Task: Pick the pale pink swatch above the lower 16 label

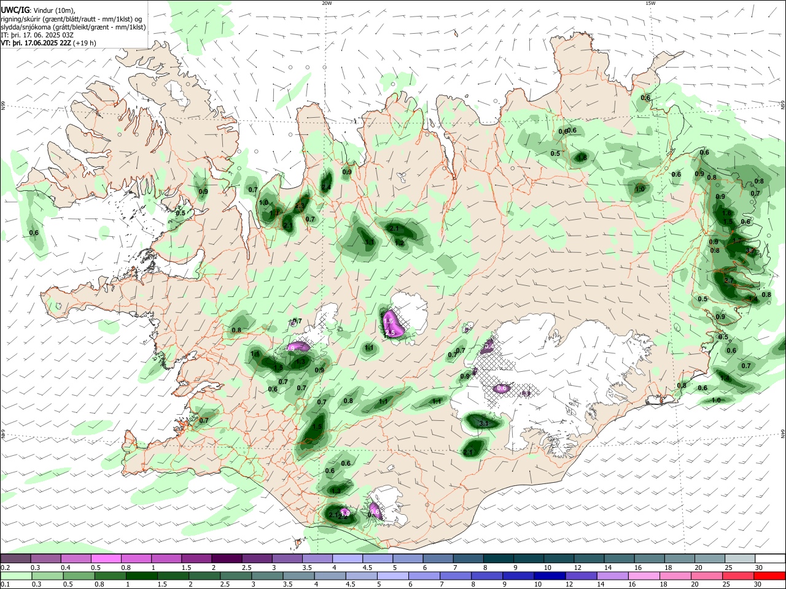Action: click(x=644, y=576)
